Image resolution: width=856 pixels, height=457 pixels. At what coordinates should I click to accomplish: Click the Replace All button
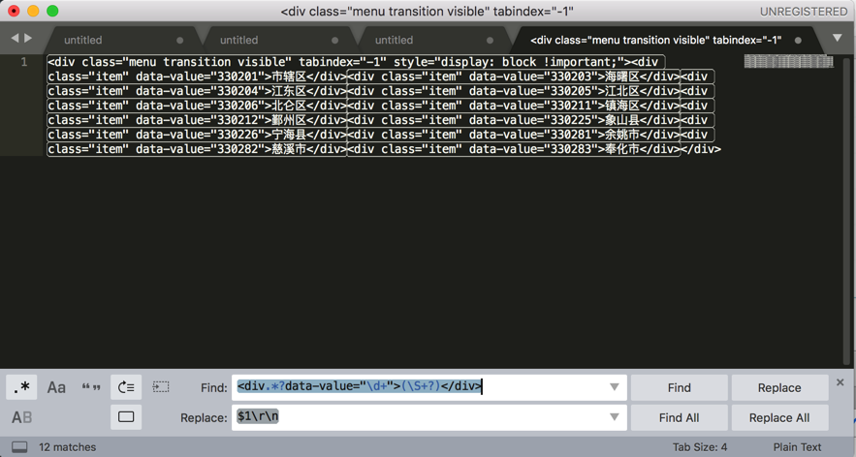tap(779, 417)
